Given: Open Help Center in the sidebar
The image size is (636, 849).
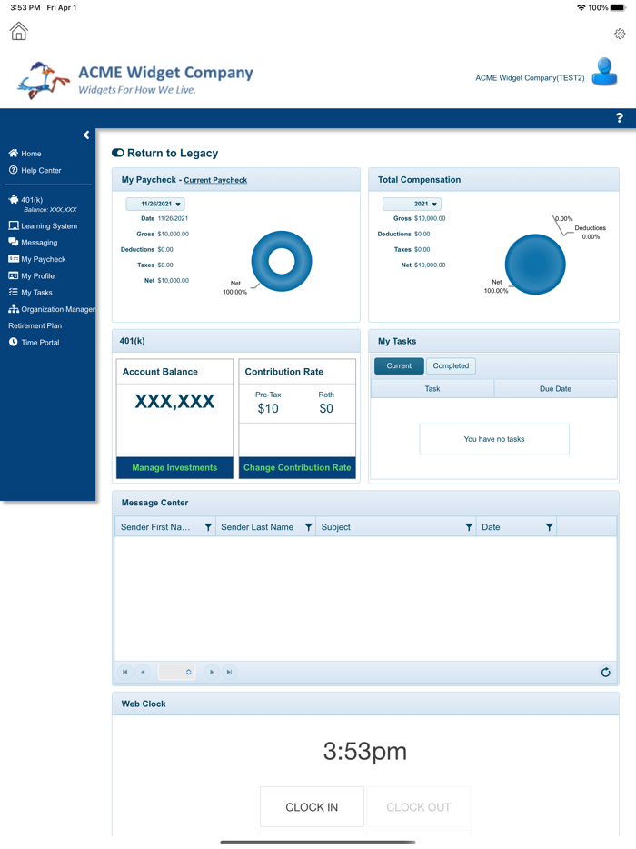Looking at the screenshot, I should [35, 170].
